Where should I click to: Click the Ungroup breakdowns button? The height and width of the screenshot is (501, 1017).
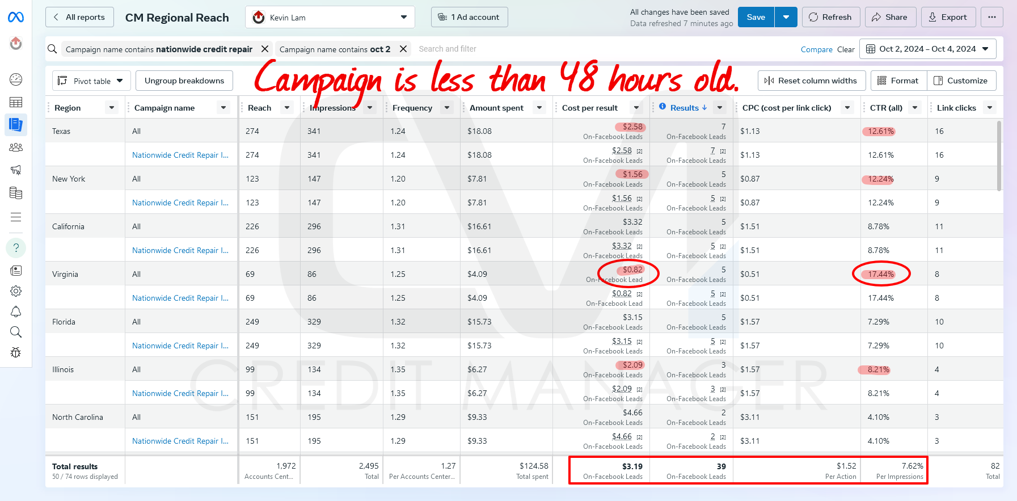pyautogui.click(x=184, y=81)
